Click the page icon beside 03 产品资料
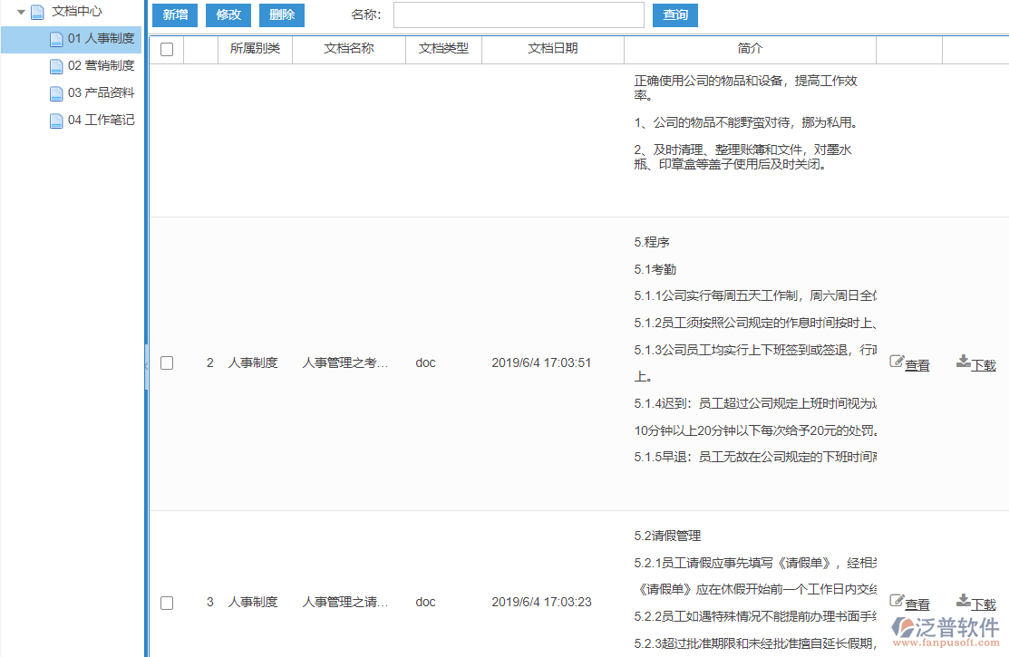1009x657 pixels. click(55, 92)
